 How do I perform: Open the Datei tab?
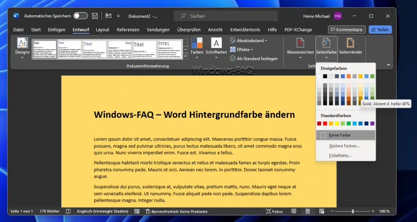pyautogui.click(x=18, y=30)
